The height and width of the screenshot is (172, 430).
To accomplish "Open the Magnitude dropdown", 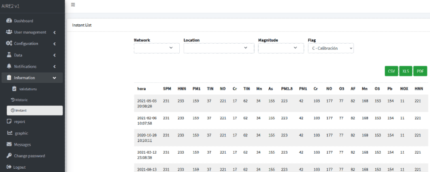I will coord(281,48).
